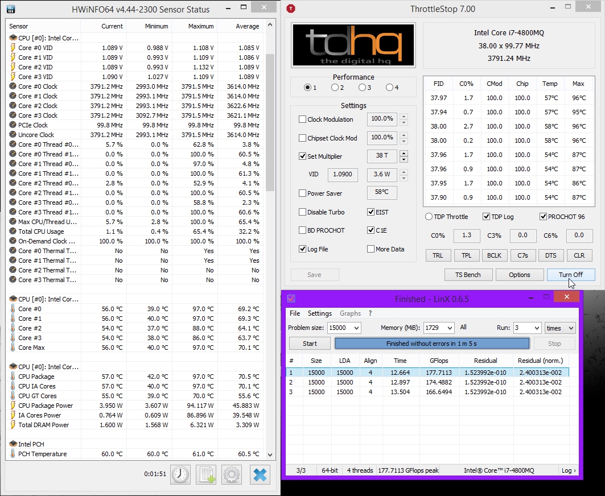Increase the Set Multiplier stepper
The image size is (605, 496).
404,153
